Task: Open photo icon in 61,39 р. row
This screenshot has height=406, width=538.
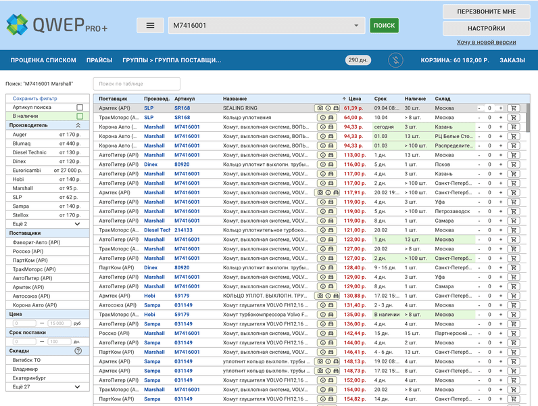Action: click(320, 108)
